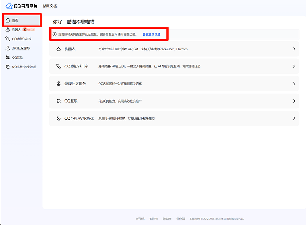This screenshot has height=225, width=306.
Task: Click the 游戏社区服务 icon in sidebar
Action: click(x=8, y=48)
